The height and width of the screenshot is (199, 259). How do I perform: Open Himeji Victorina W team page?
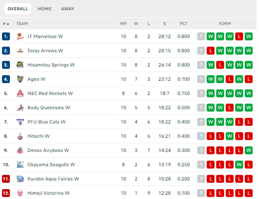coord(48,193)
